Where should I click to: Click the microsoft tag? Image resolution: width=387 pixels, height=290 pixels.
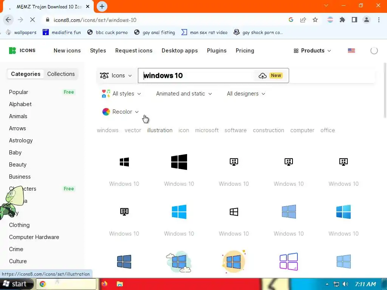[207, 130]
